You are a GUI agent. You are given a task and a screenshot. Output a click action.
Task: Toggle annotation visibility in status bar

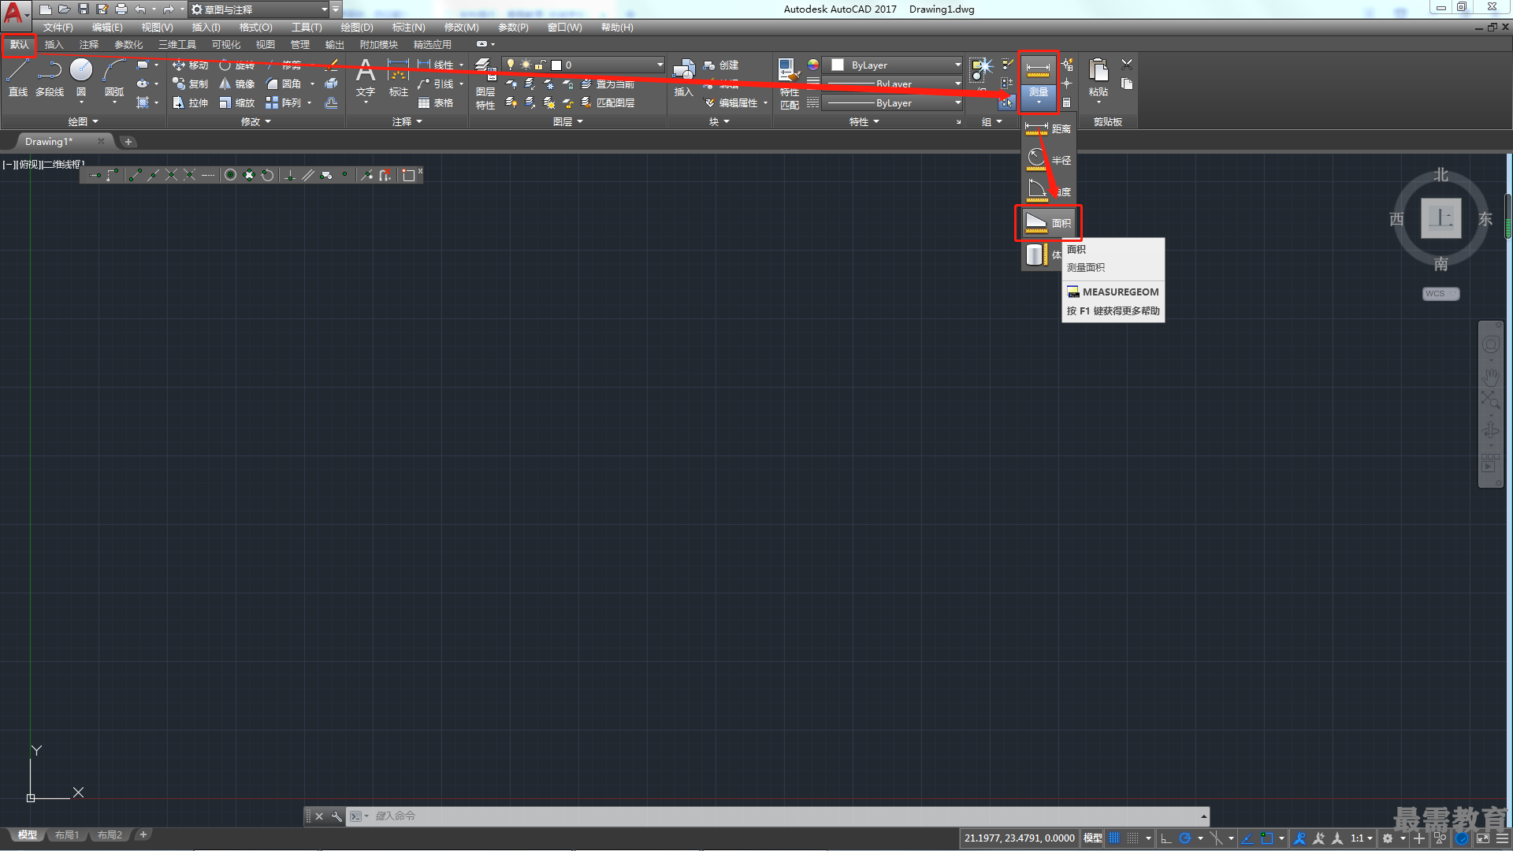tap(1300, 838)
